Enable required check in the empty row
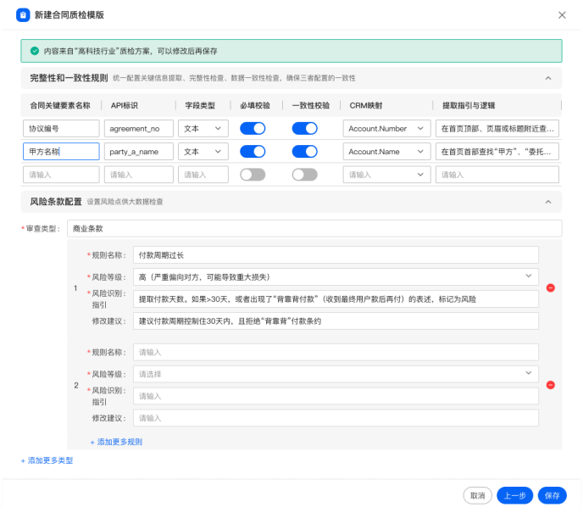The image size is (583, 513). [253, 175]
